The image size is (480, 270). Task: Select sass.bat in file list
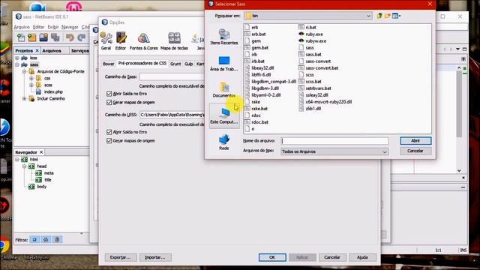(x=310, y=54)
